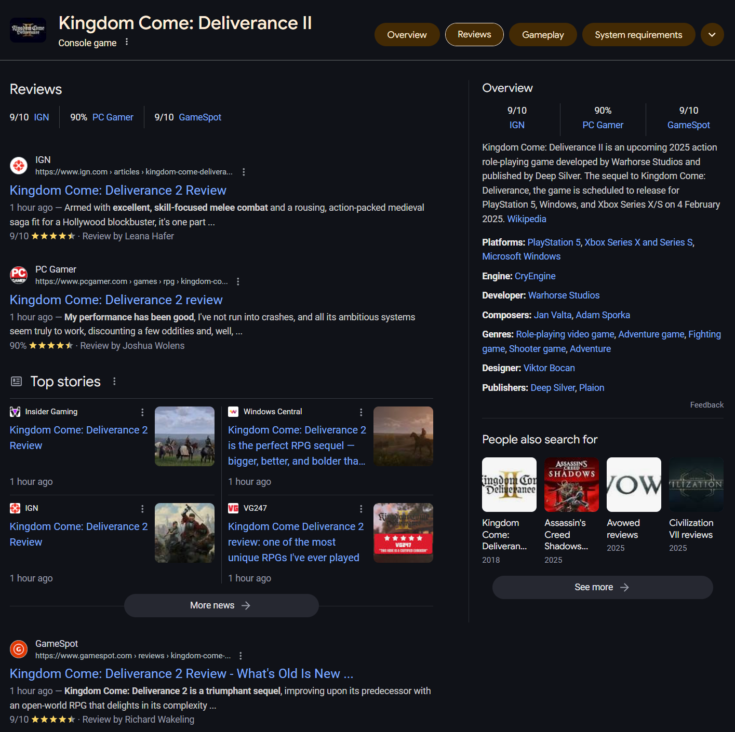735x732 pixels.
Task: Open more options for GameSpot result
Action: (x=240, y=656)
